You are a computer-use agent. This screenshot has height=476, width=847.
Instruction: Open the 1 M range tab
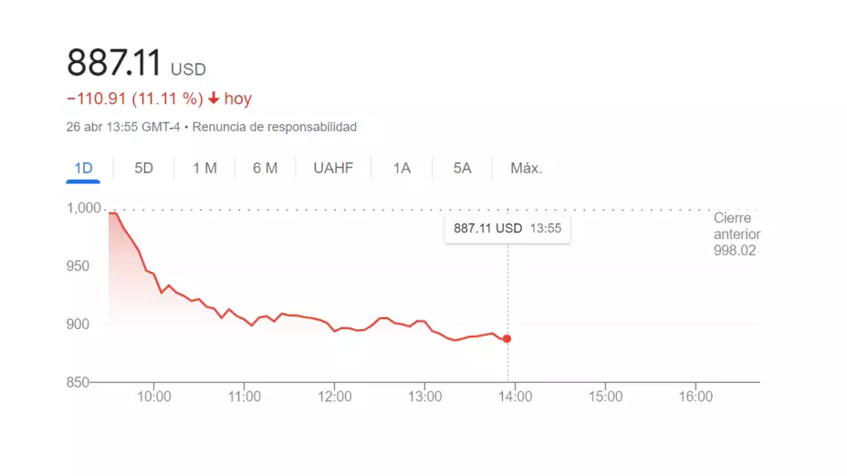click(204, 168)
